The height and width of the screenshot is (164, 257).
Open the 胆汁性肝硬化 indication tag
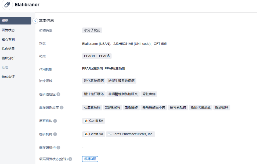(x=94, y=94)
